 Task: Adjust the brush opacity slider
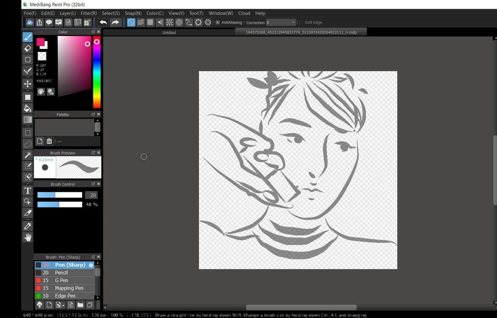pos(60,205)
